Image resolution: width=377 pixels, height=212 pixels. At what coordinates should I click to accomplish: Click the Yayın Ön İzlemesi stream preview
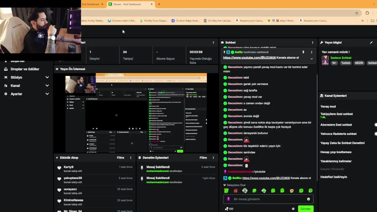click(136, 113)
